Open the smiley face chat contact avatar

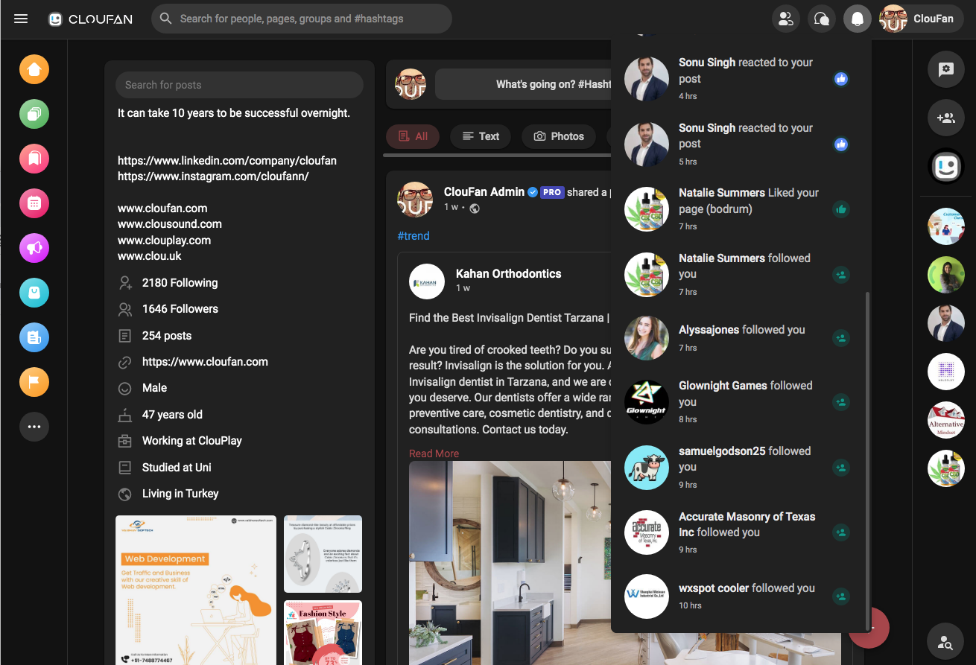(946, 166)
